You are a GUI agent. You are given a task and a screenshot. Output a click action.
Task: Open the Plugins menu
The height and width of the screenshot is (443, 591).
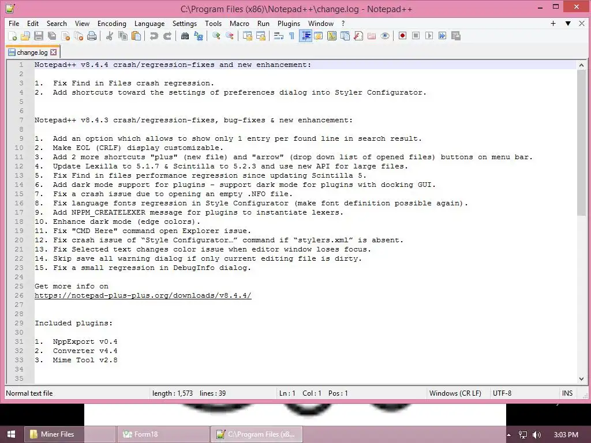tap(289, 23)
